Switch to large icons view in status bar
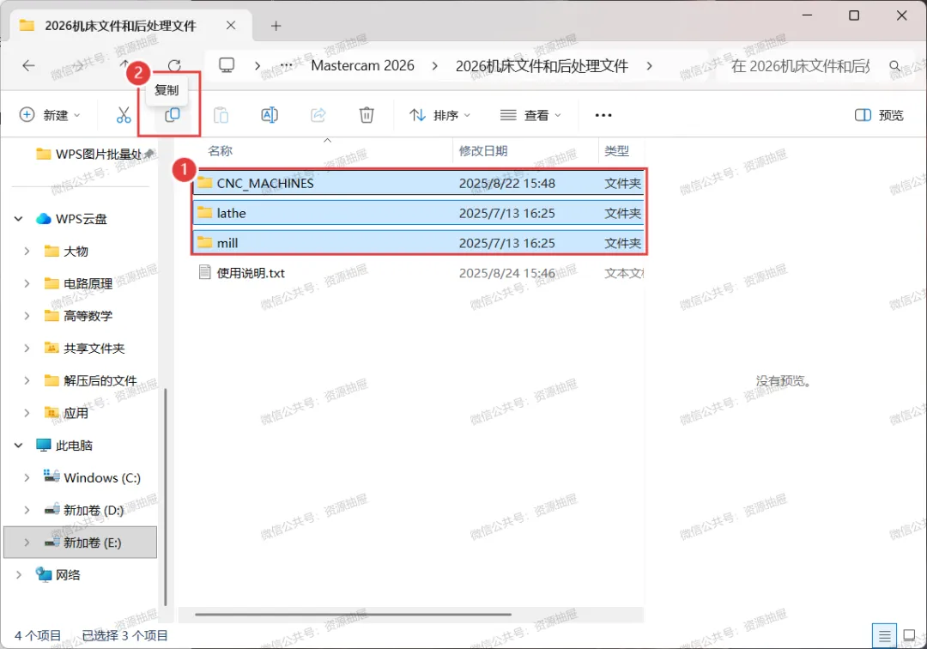Image resolution: width=927 pixels, height=649 pixels. coord(909,635)
